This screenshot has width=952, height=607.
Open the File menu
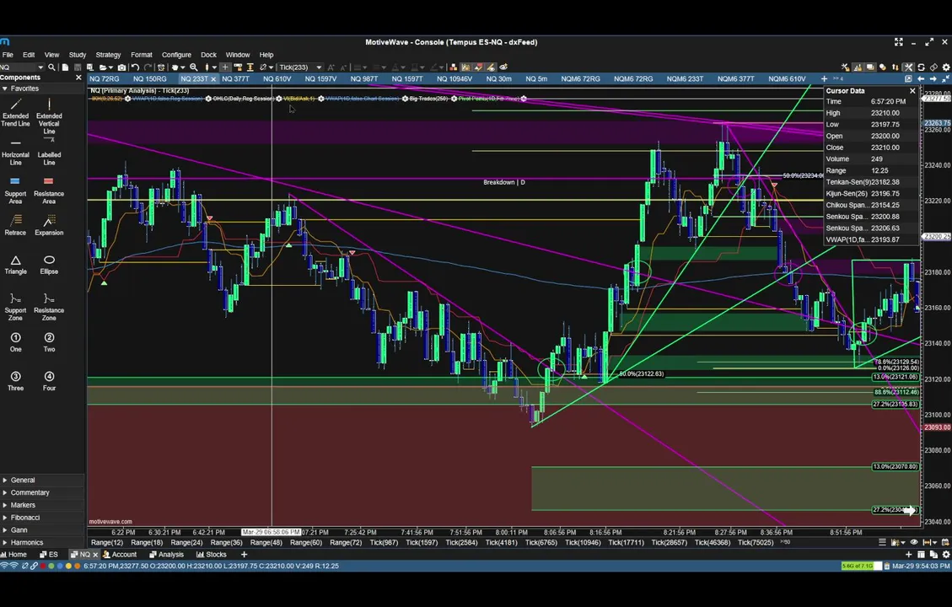8,55
